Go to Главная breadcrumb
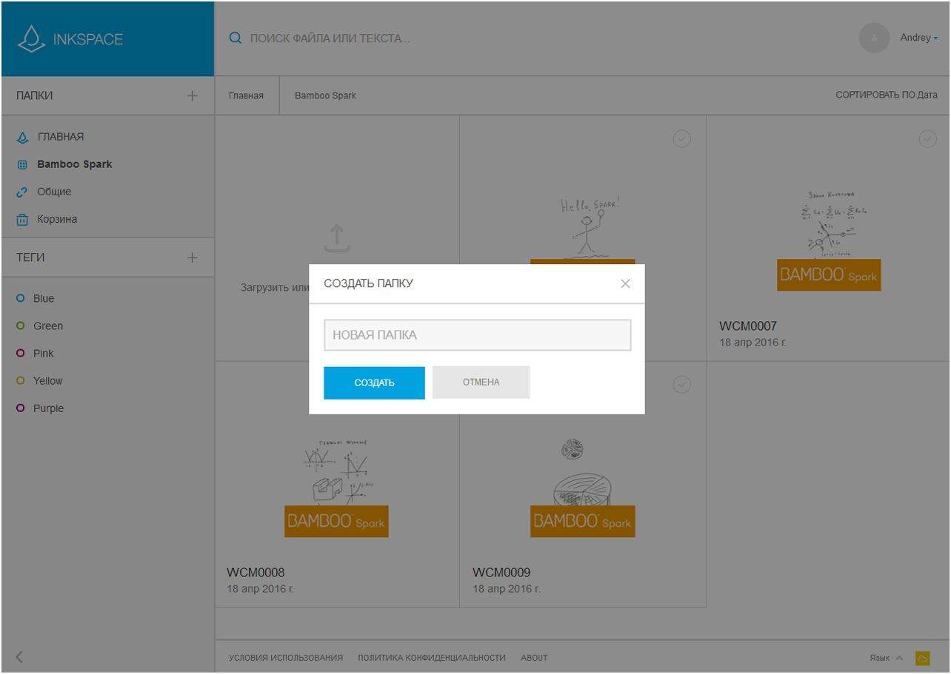This screenshot has height=674, width=951. 246,95
